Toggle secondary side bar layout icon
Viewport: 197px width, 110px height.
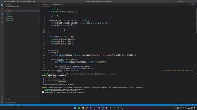(181, 1)
